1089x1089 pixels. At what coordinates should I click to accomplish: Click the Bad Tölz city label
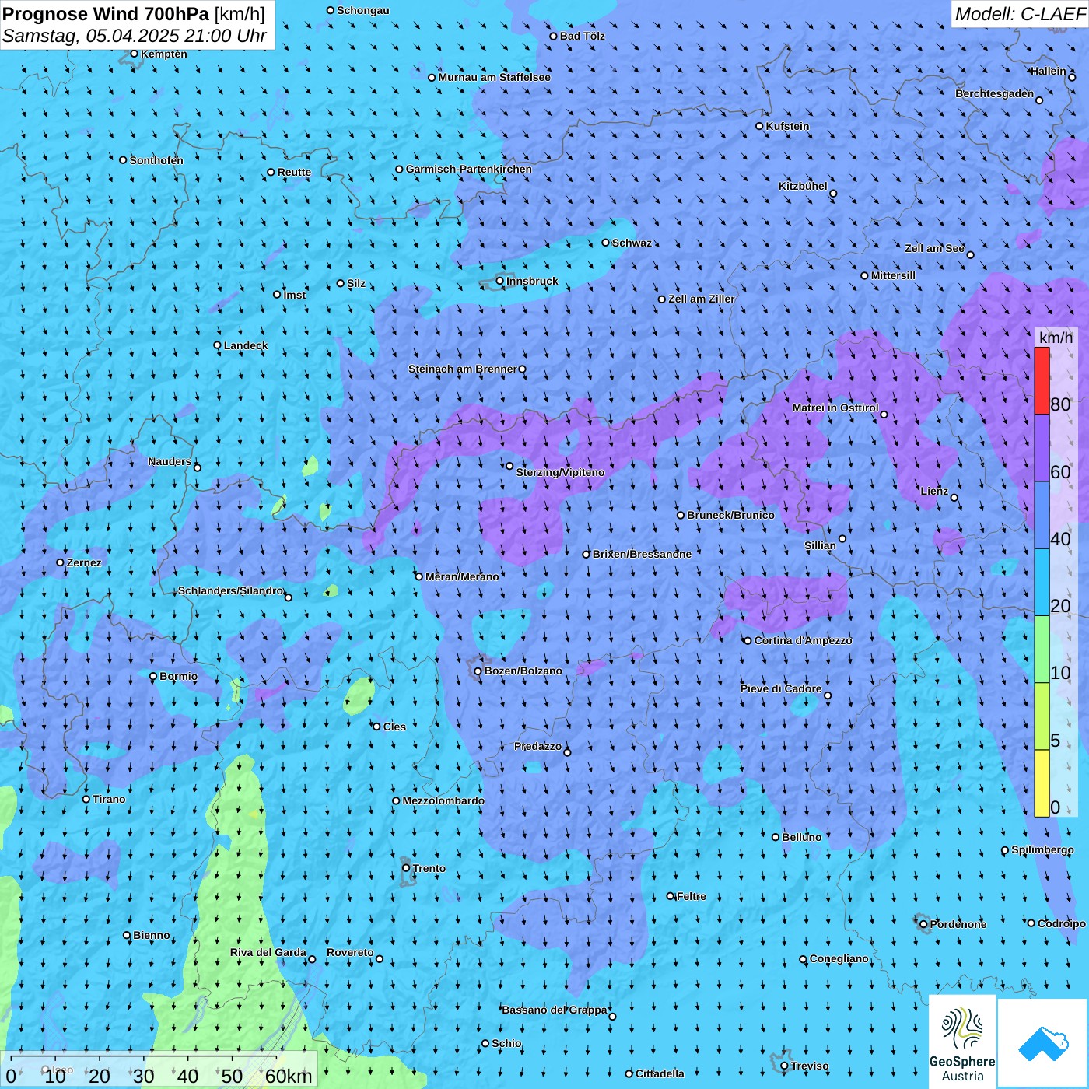tap(582, 36)
